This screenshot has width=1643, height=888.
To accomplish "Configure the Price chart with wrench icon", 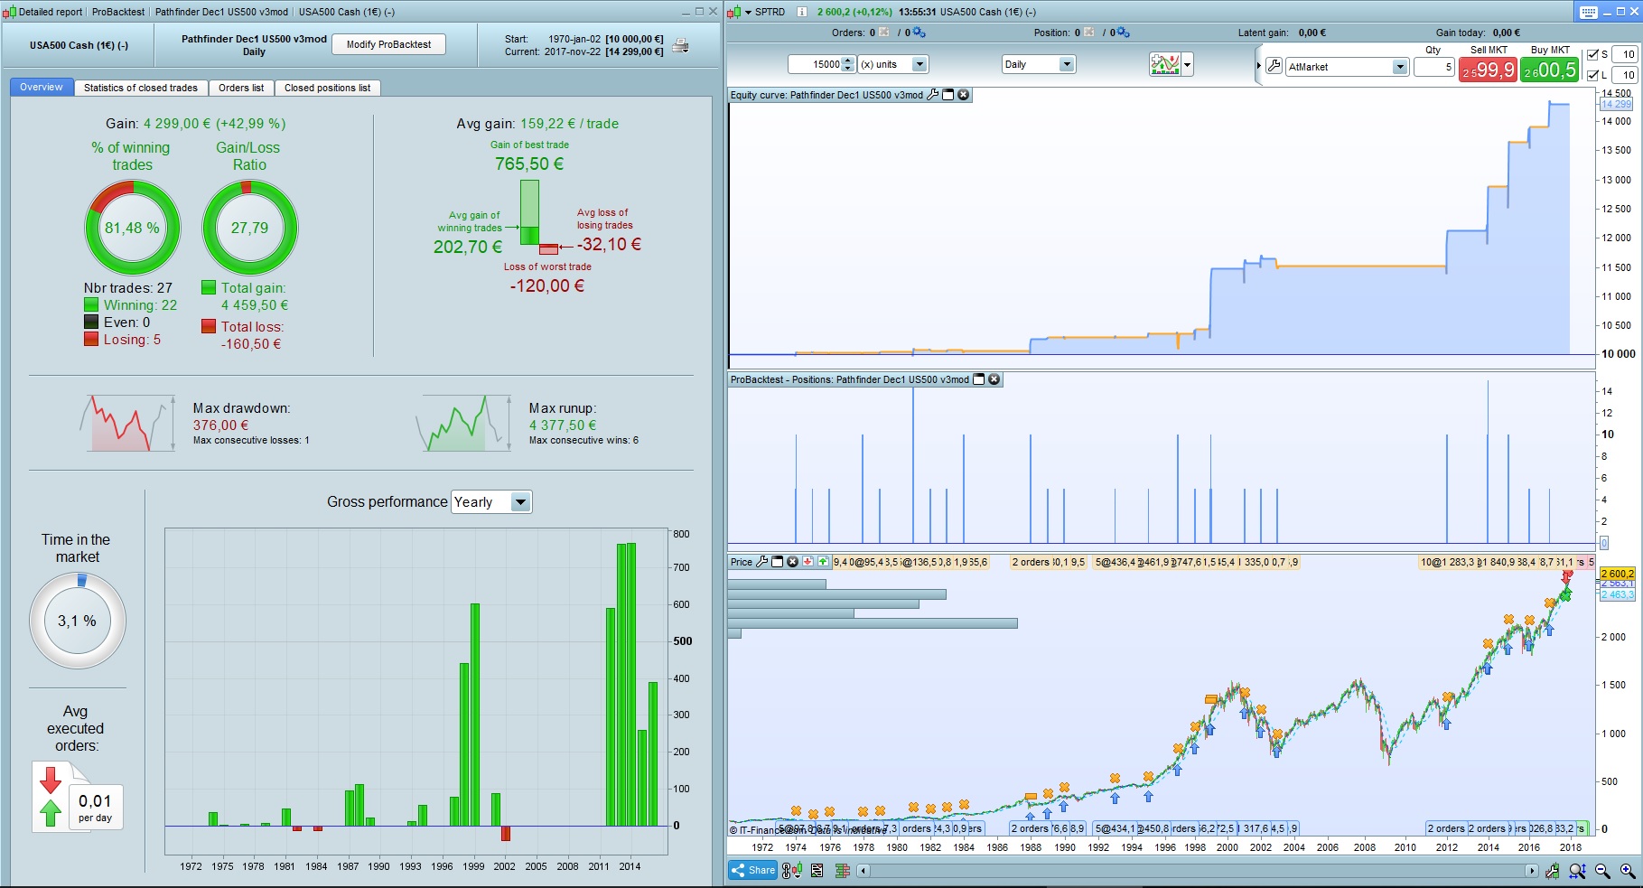I will (x=761, y=562).
